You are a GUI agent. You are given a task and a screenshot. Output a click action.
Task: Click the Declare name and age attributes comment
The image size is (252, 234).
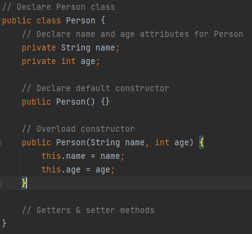(132, 34)
